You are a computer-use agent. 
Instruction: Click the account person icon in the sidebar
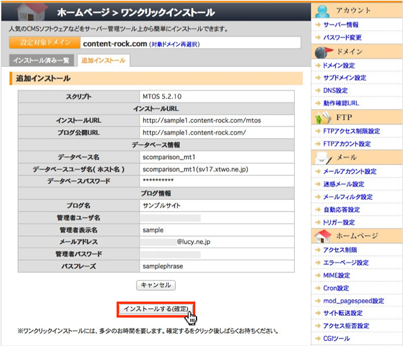point(323,11)
